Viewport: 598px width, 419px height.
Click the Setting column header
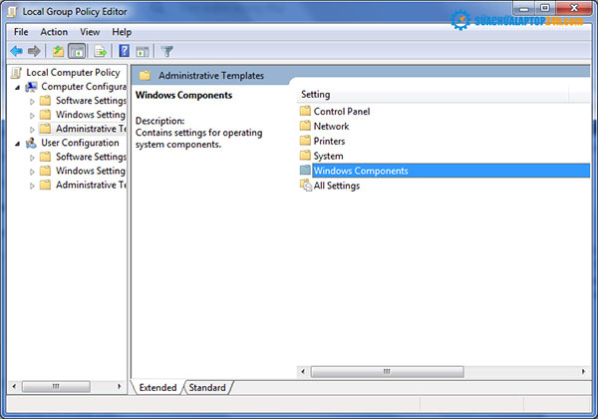click(x=433, y=94)
